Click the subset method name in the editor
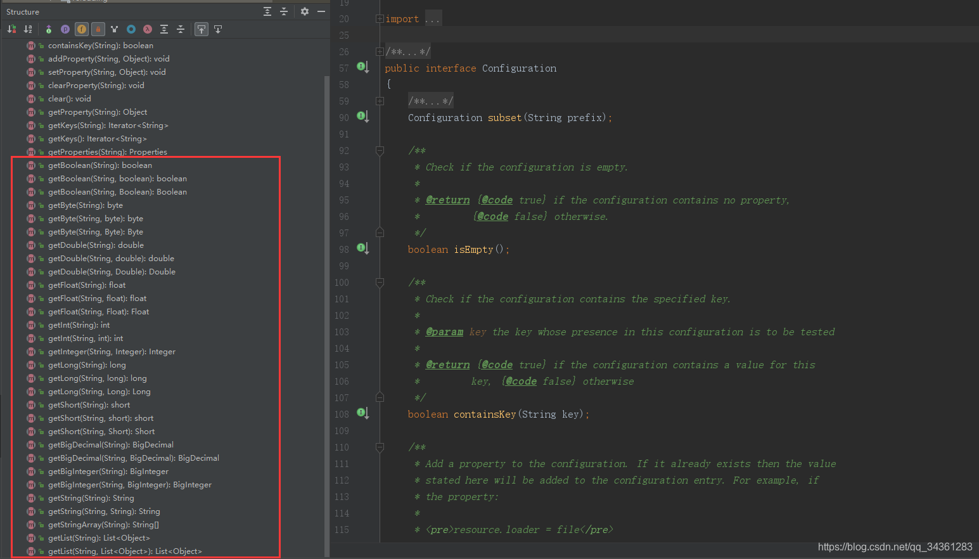 click(504, 118)
